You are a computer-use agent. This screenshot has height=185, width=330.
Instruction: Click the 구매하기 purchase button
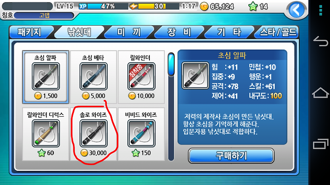(x=231, y=156)
